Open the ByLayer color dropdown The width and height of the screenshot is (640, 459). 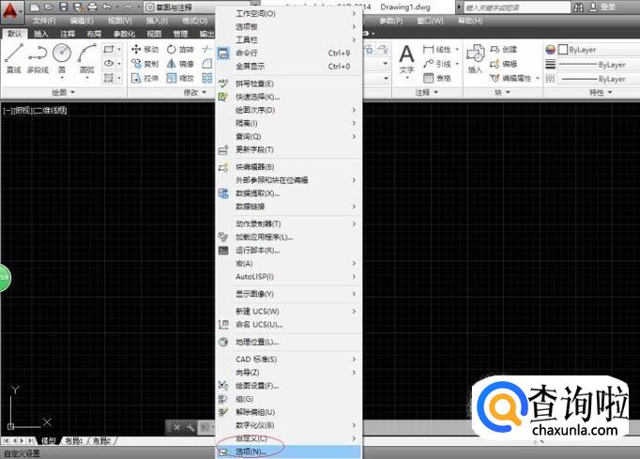(599, 50)
